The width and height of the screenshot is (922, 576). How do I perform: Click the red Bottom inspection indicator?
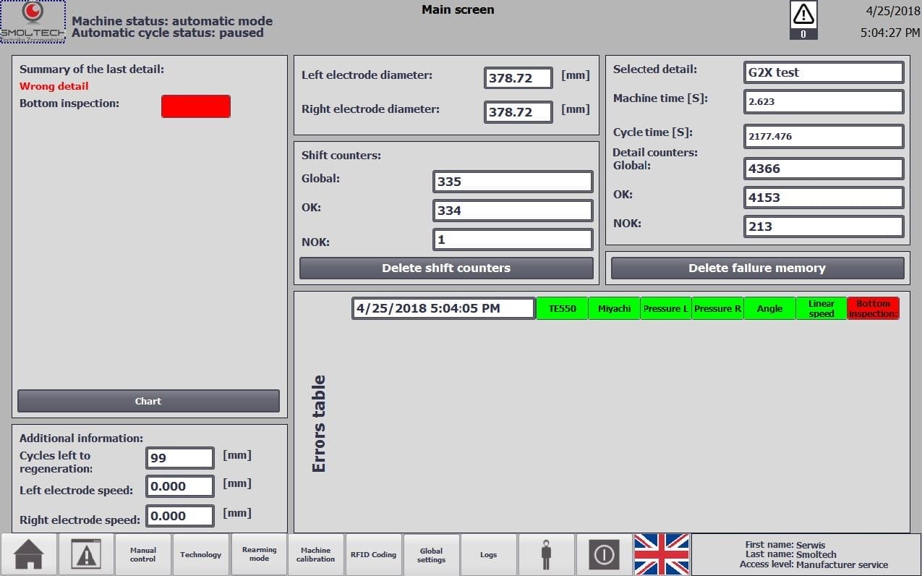(x=195, y=106)
